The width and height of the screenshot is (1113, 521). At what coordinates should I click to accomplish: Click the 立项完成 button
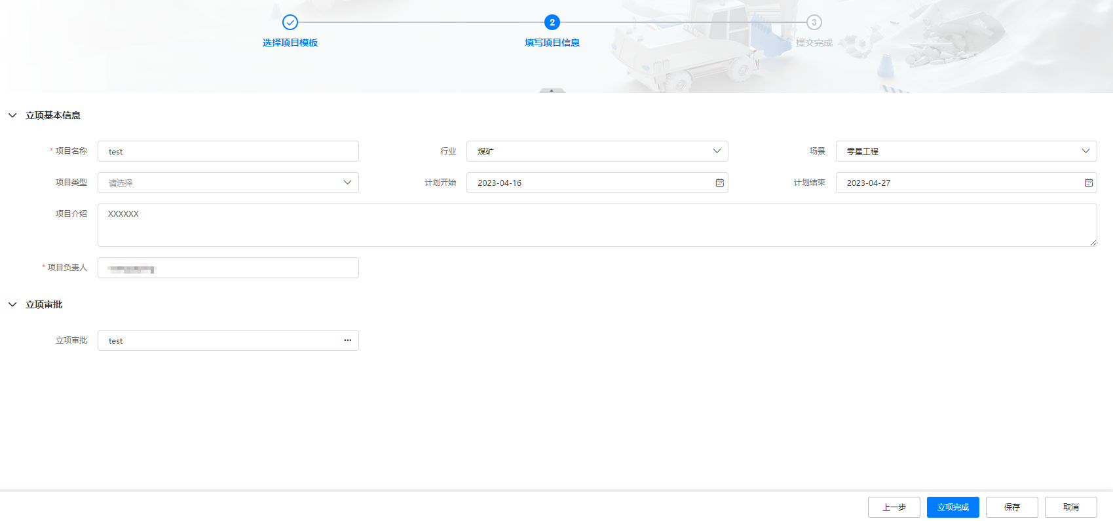953,507
